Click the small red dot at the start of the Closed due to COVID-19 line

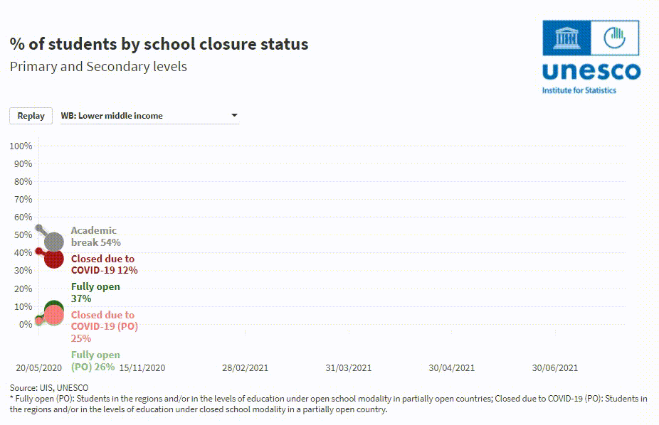click(39, 252)
